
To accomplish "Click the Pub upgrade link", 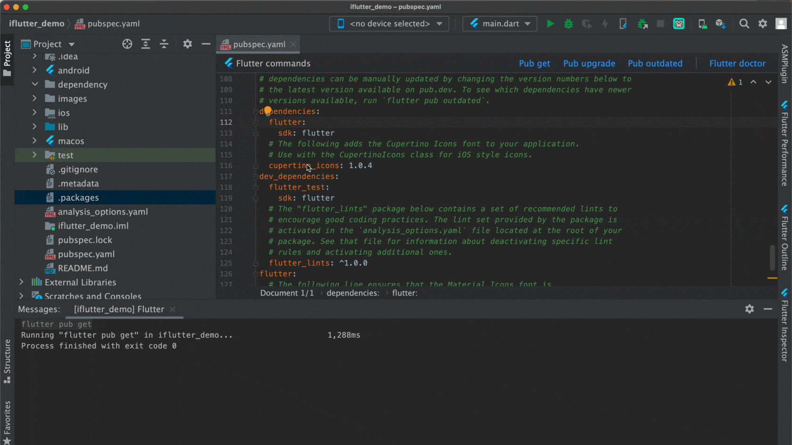I will click(589, 63).
